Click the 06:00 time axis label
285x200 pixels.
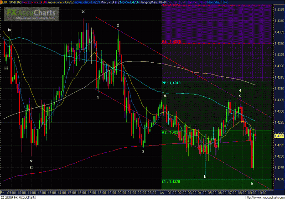(x=222, y=193)
